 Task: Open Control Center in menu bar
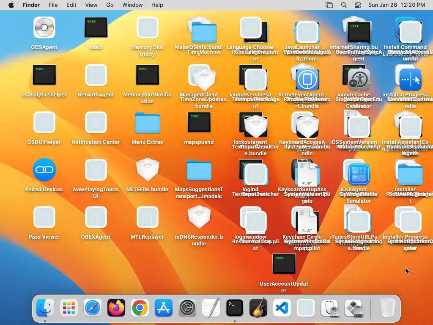(358, 5)
